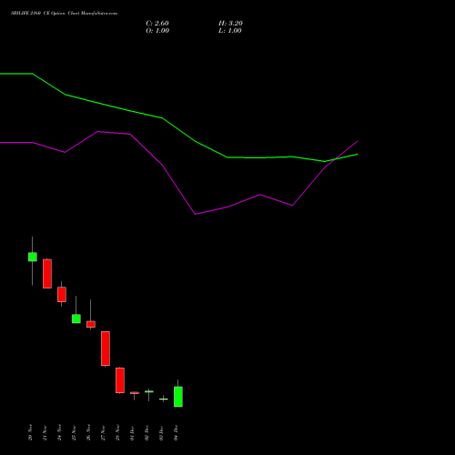Screen dimensions: 455x455
Task: Click the 26 Nov date label
Action: pos(88,432)
